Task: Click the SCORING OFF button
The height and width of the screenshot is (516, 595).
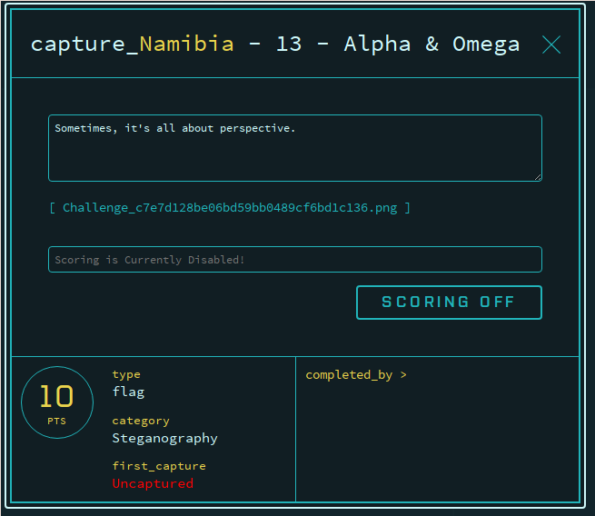Action: tap(449, 303)
